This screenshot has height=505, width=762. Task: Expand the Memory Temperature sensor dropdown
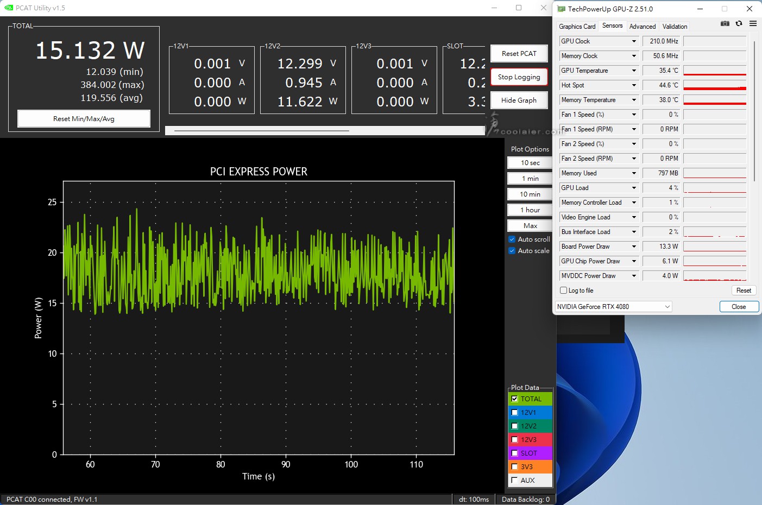(634, 100)
